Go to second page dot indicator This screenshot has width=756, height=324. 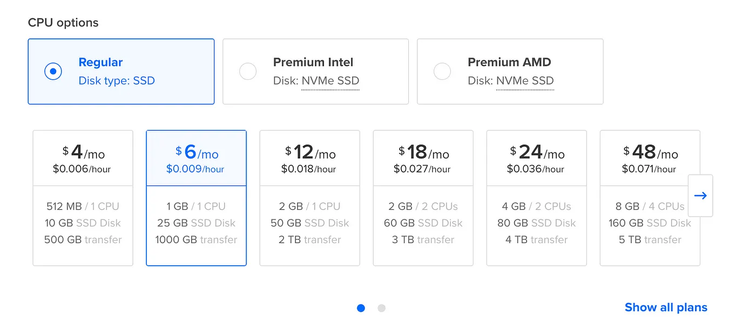[382, 308]
